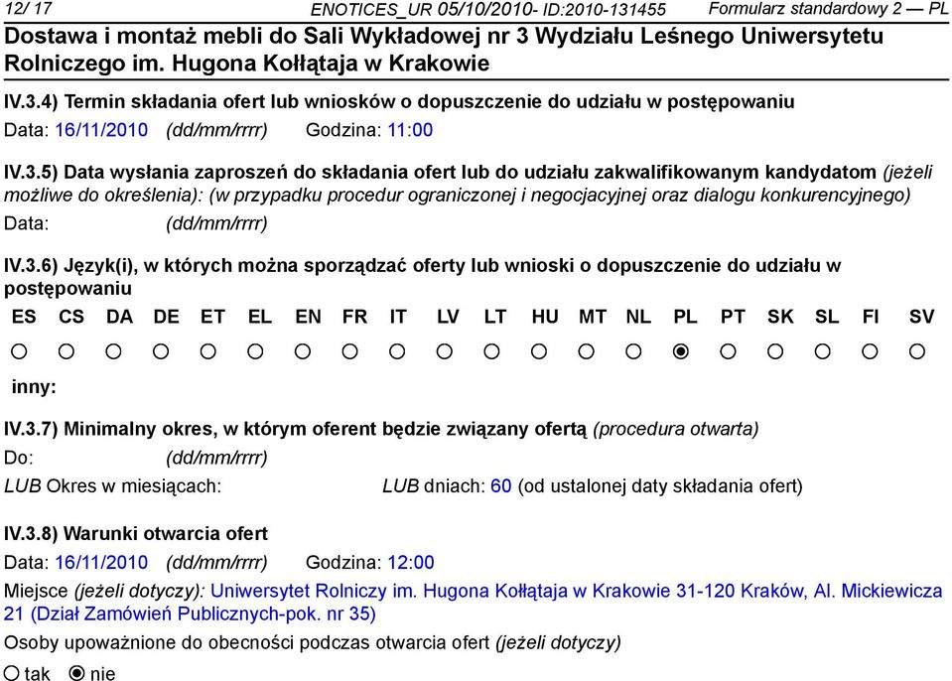The width and height of the screenshot is (952, 681).
Task: Click the opening hour 12:00
Action: [411, 562]
